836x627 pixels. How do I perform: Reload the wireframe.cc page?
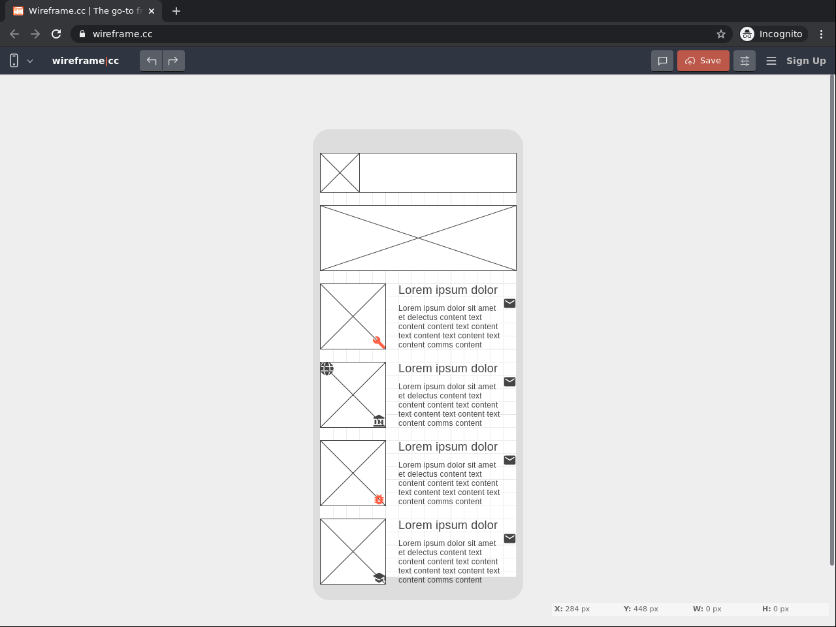click(x=56, y=34)
